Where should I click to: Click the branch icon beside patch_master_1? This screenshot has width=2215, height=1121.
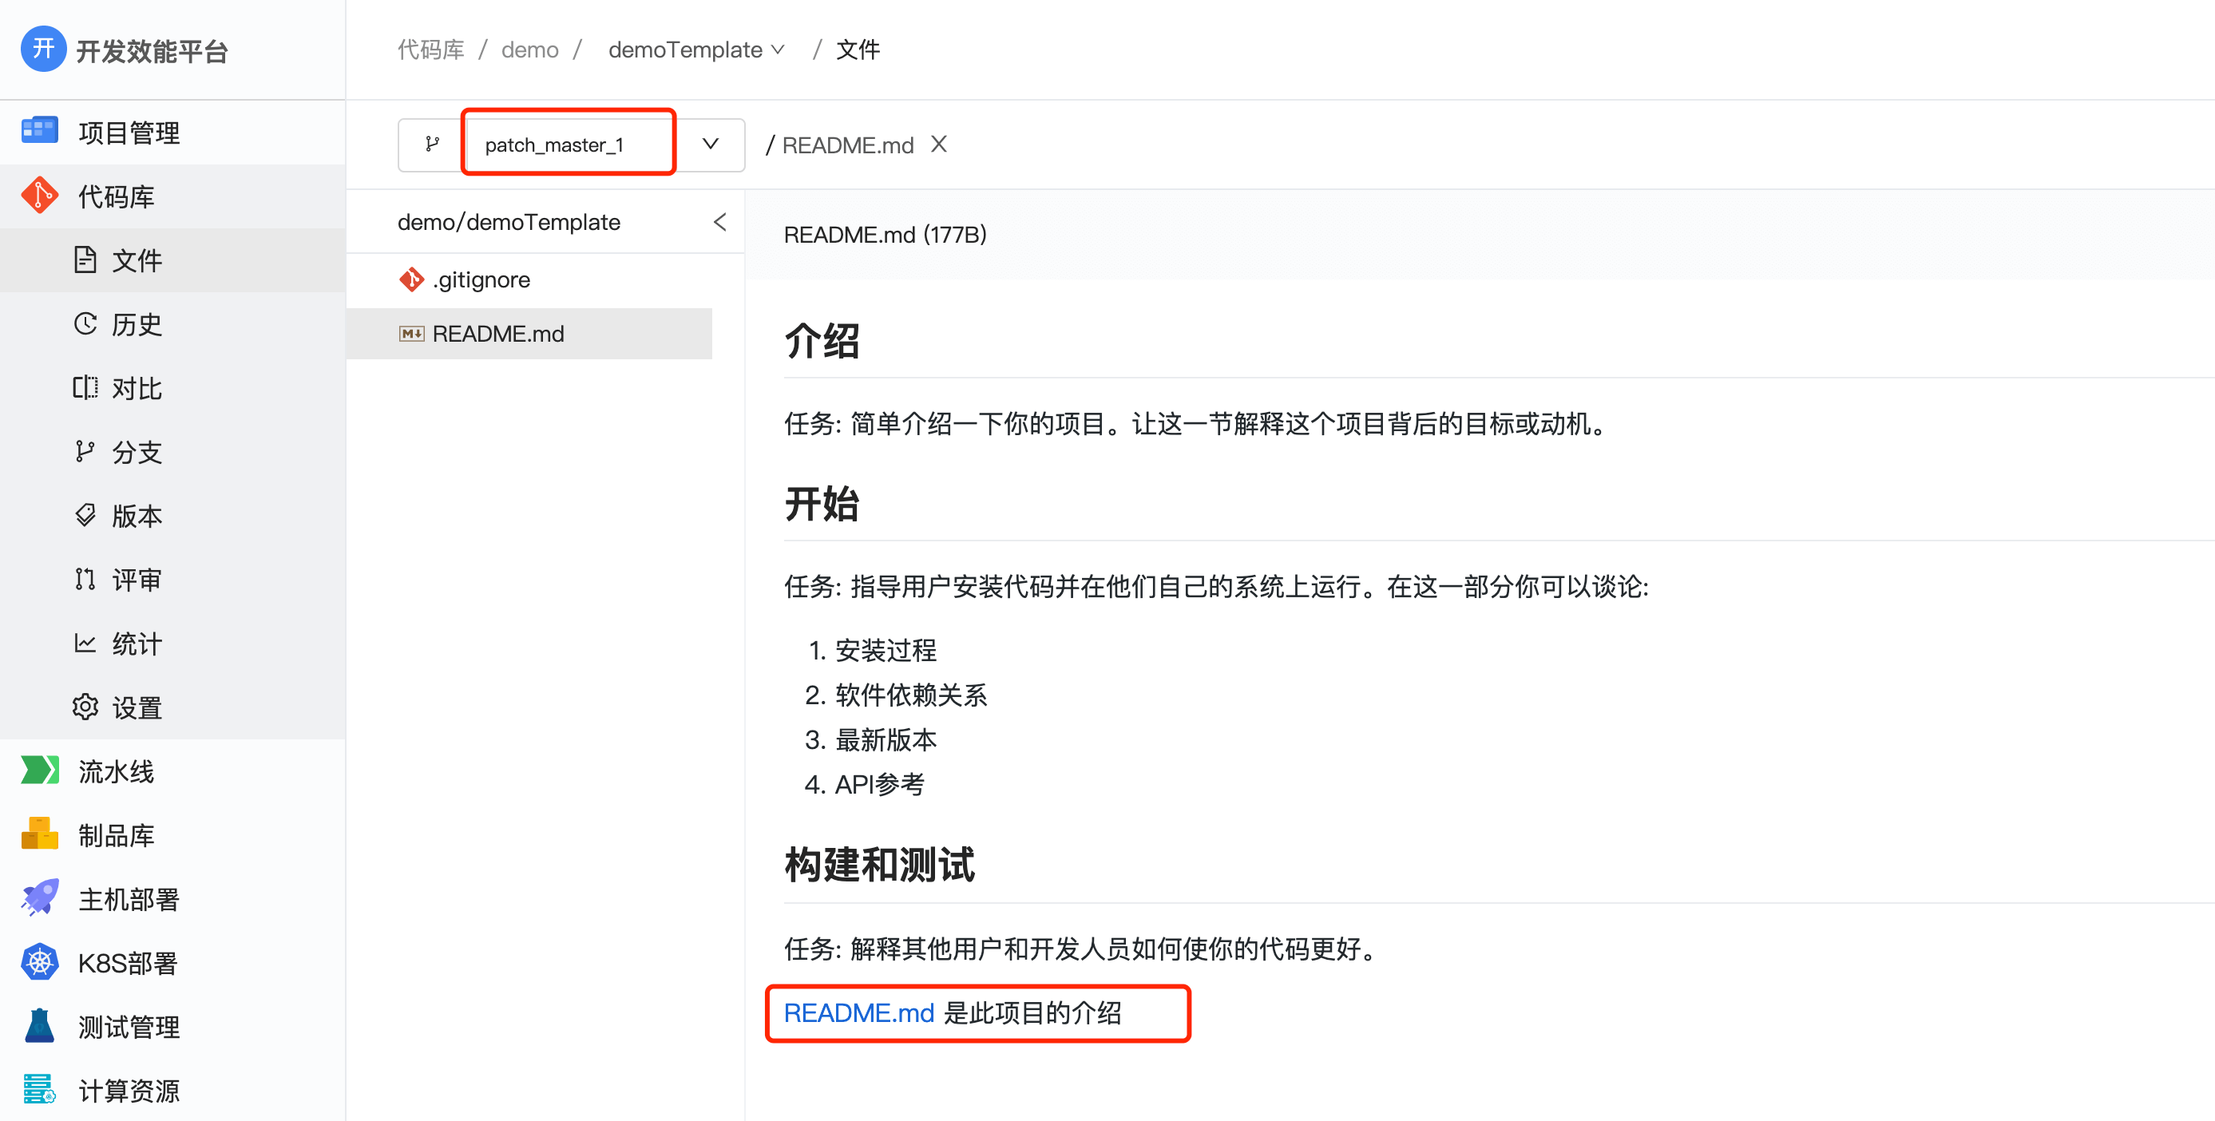[433, 145]
